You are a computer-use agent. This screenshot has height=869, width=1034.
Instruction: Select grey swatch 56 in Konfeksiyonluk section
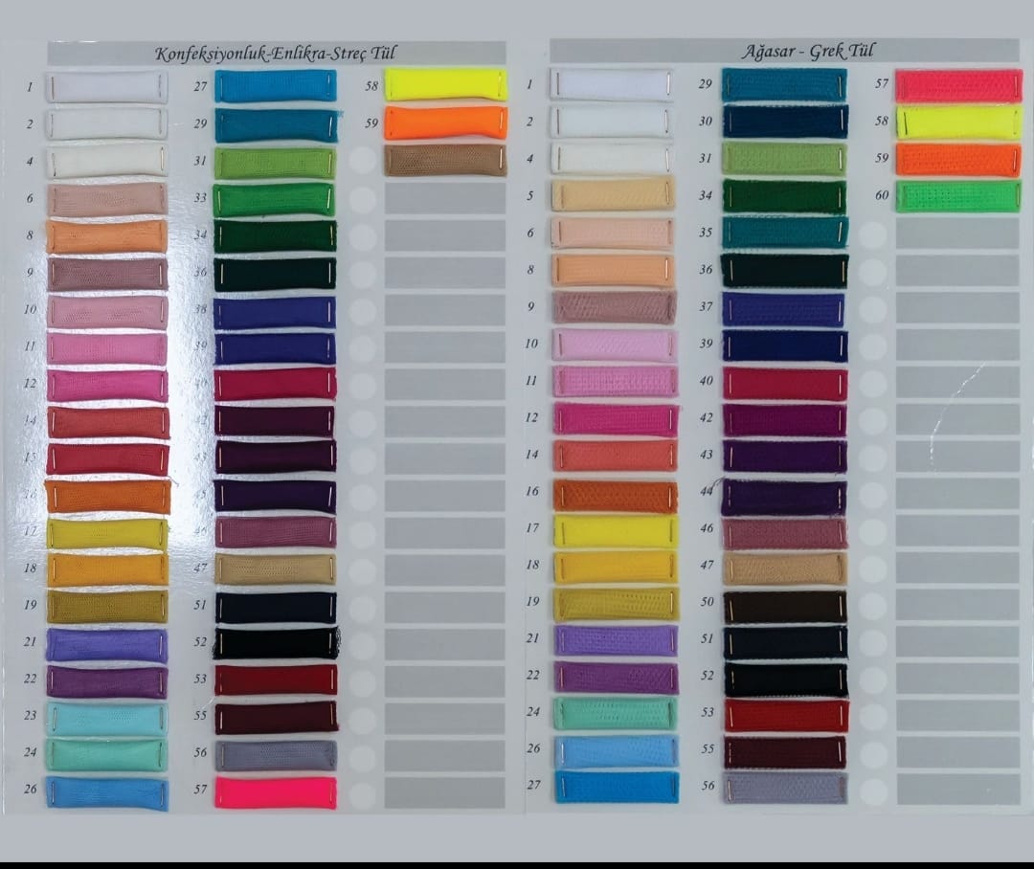click(x=276, y=755)
